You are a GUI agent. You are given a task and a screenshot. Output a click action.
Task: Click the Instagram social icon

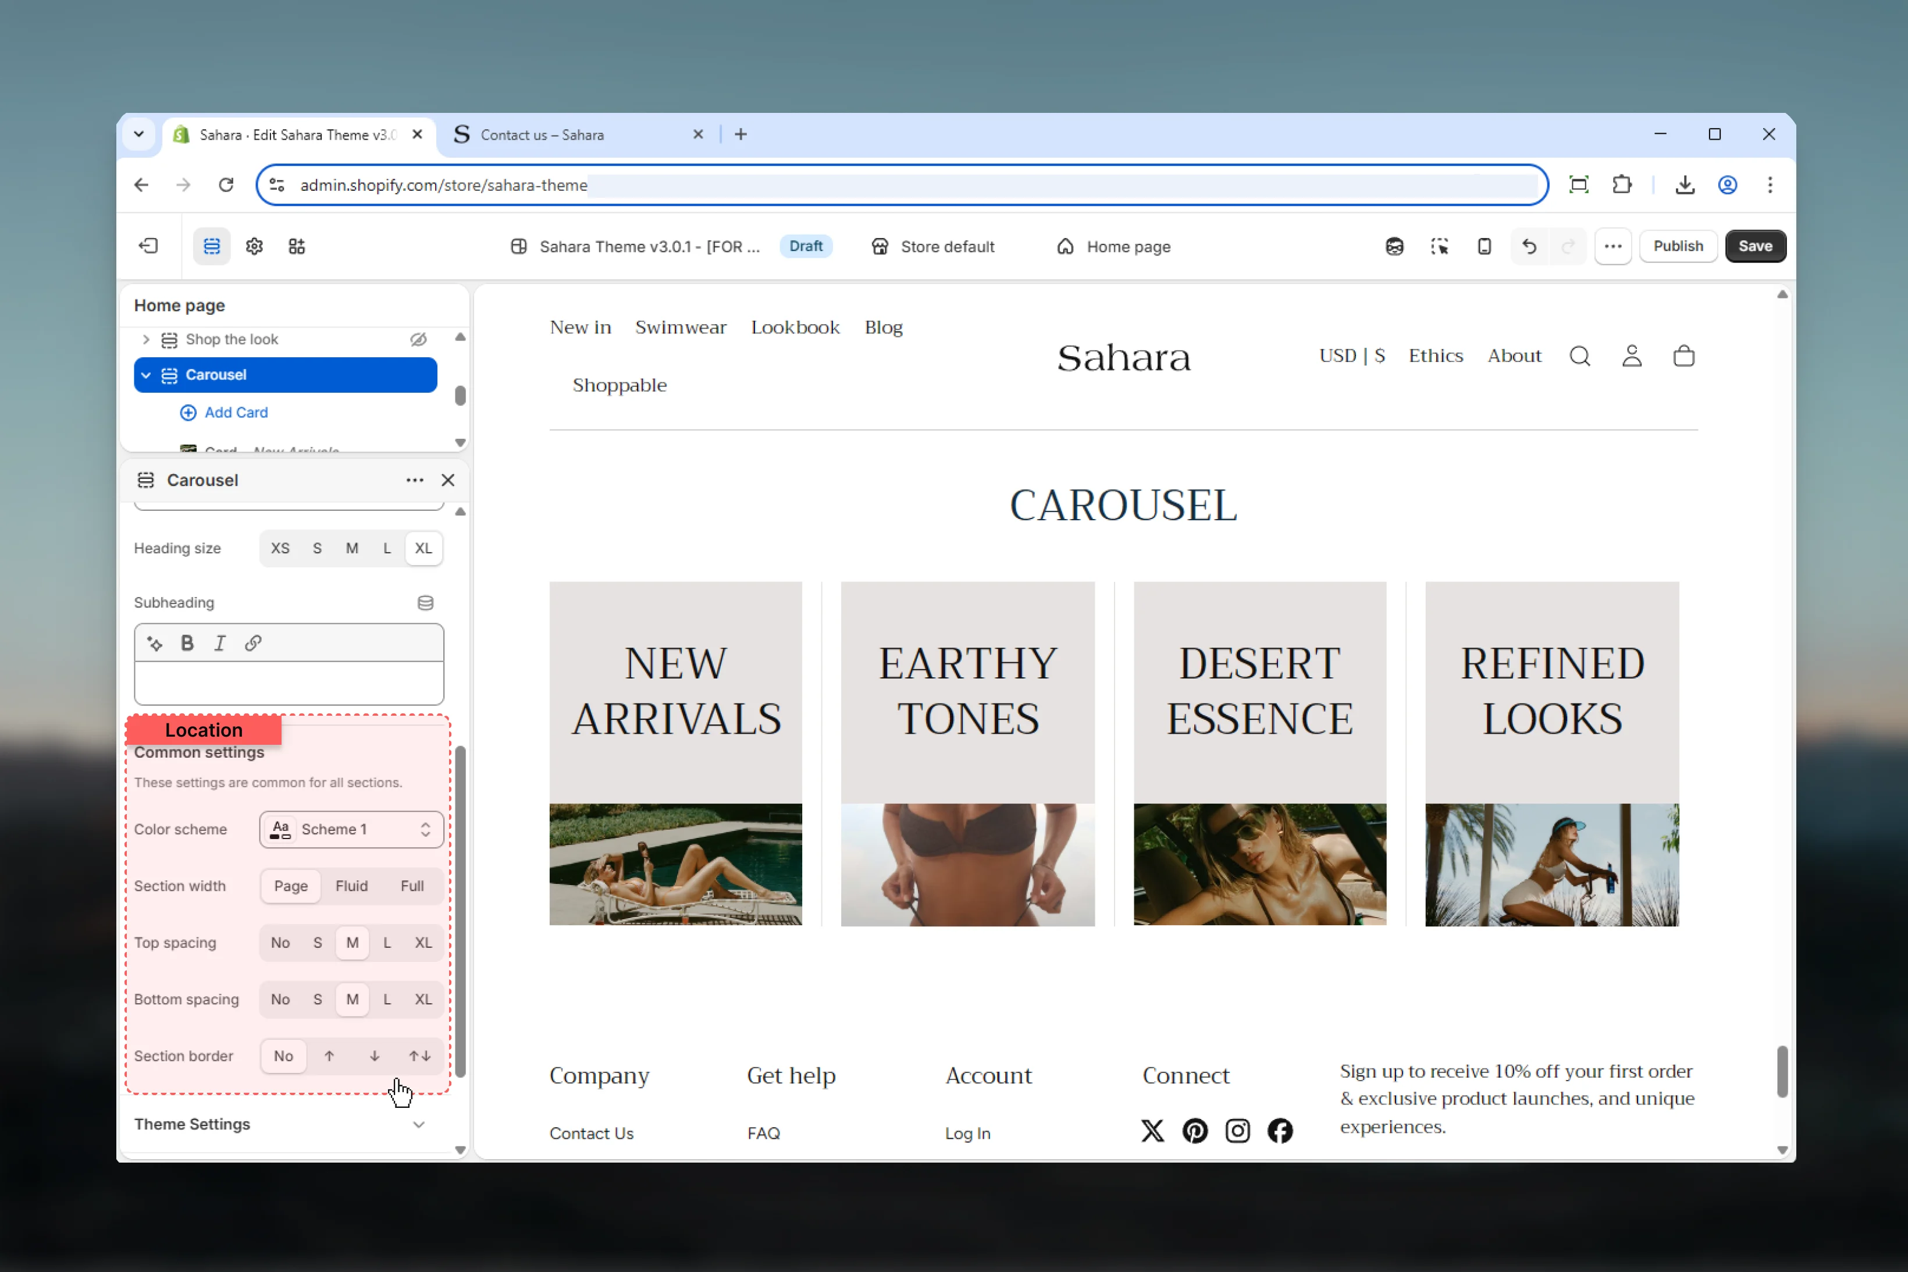pos(1237,1131)
